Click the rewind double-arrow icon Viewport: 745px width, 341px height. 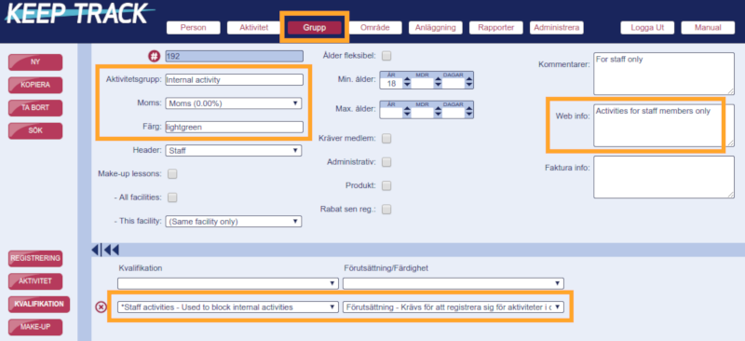(x=112, y=250)
